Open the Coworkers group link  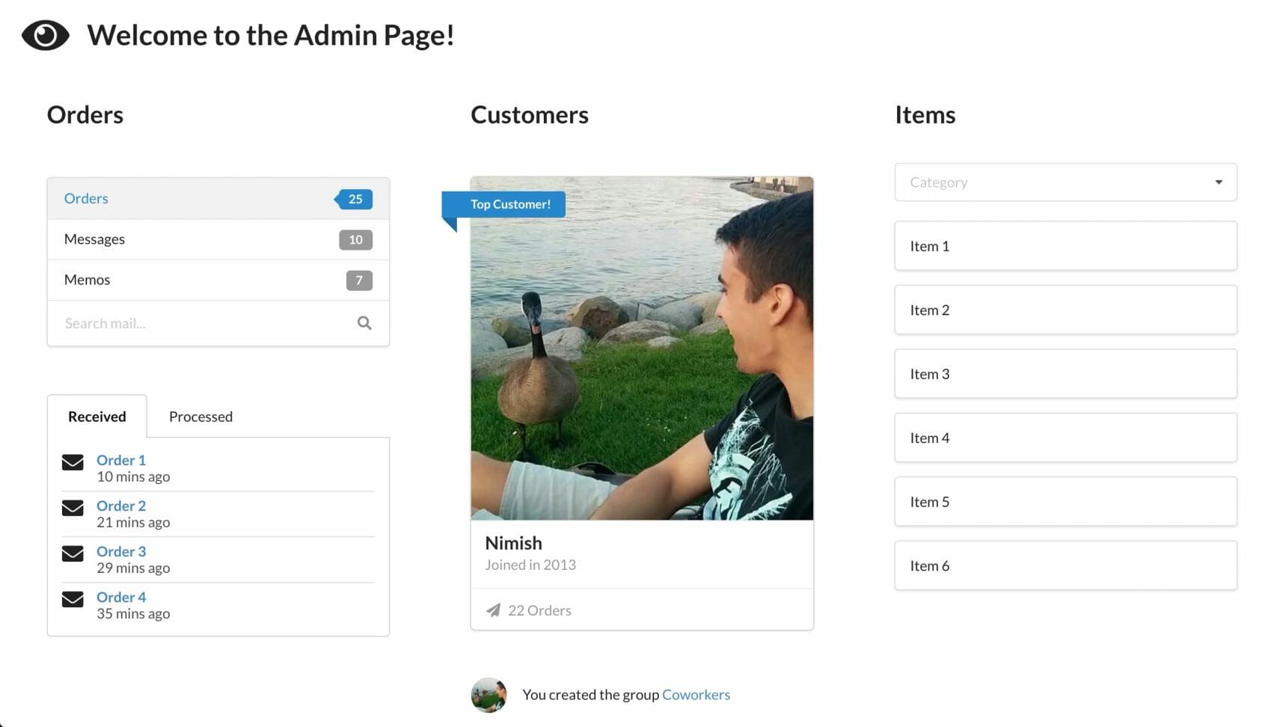click(696, 695)
